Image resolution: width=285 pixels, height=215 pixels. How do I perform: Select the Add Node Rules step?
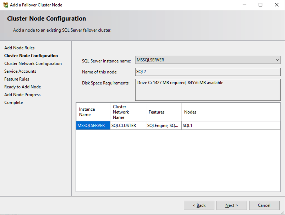click(20, 48)
